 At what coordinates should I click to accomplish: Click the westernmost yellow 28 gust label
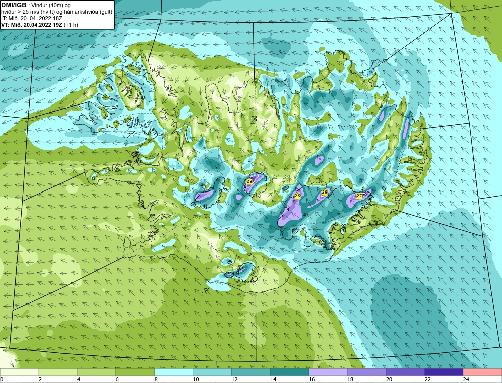249,181
